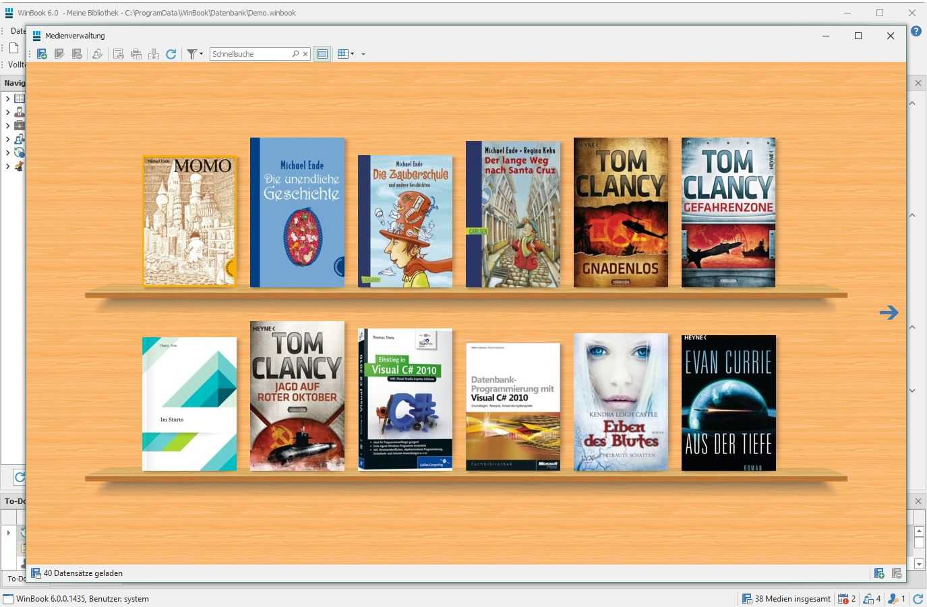Open the table view dropdown in the toolbar
Screen dimensions: 927x607
point(352,54)
